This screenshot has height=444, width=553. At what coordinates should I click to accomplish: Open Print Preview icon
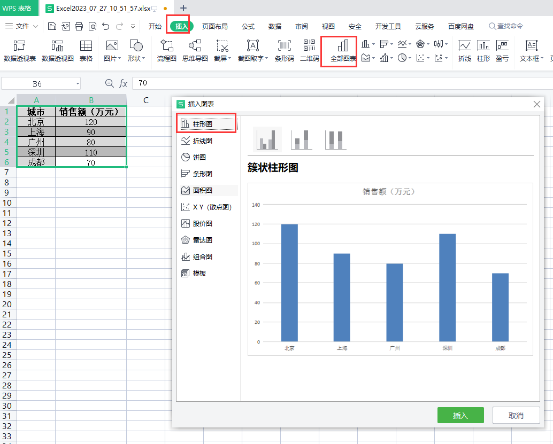93,26
